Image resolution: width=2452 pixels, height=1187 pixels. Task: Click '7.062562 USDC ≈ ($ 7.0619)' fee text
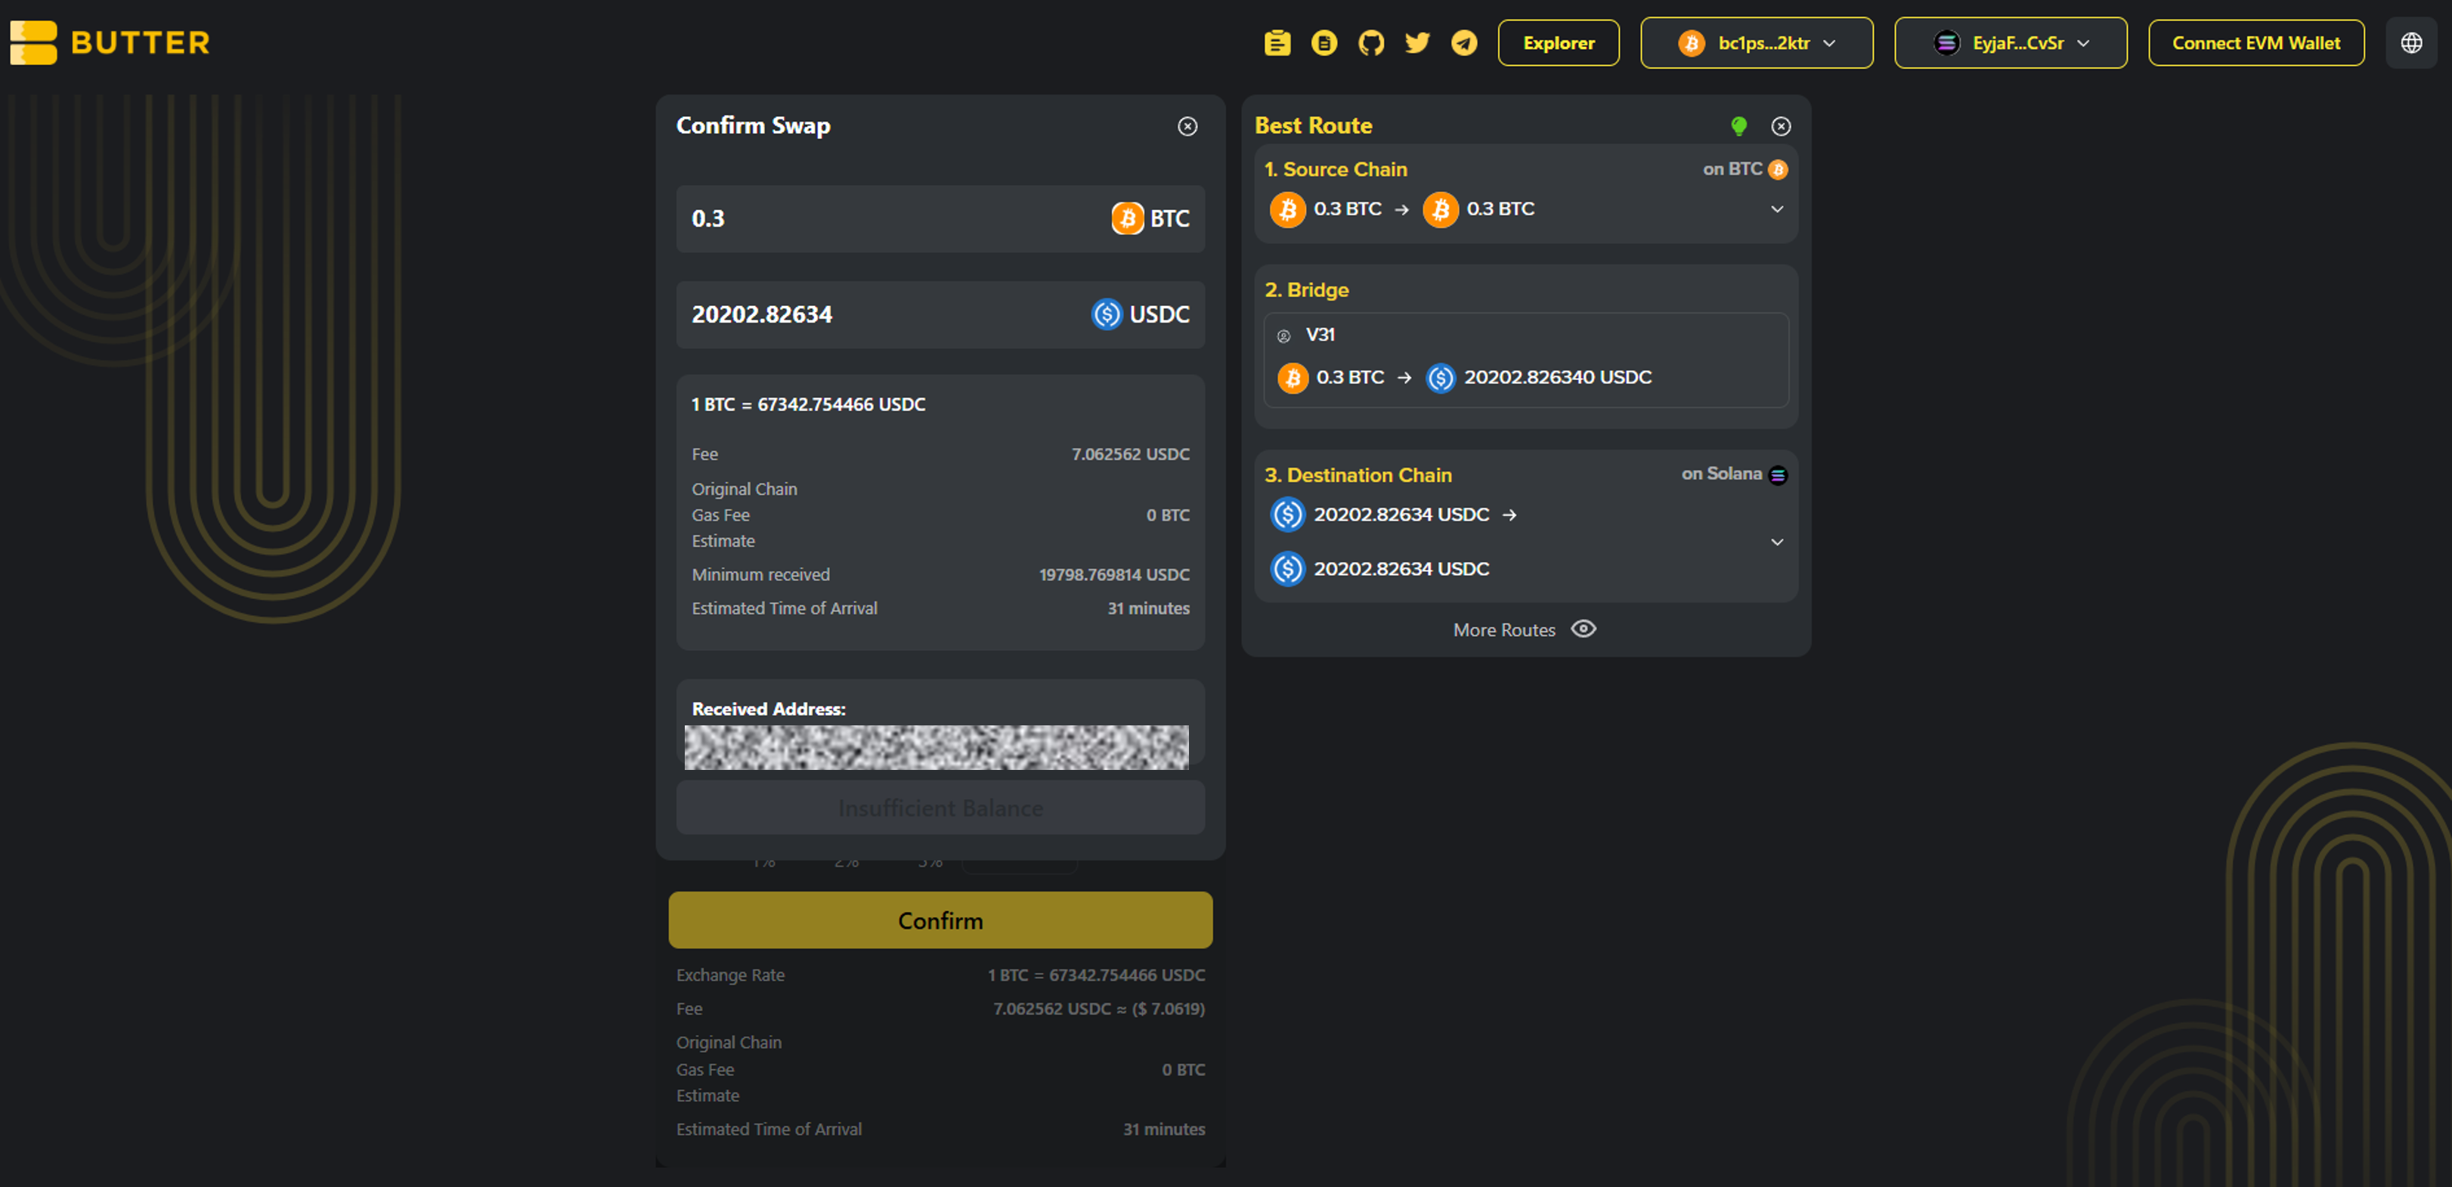(1098, 1008)
